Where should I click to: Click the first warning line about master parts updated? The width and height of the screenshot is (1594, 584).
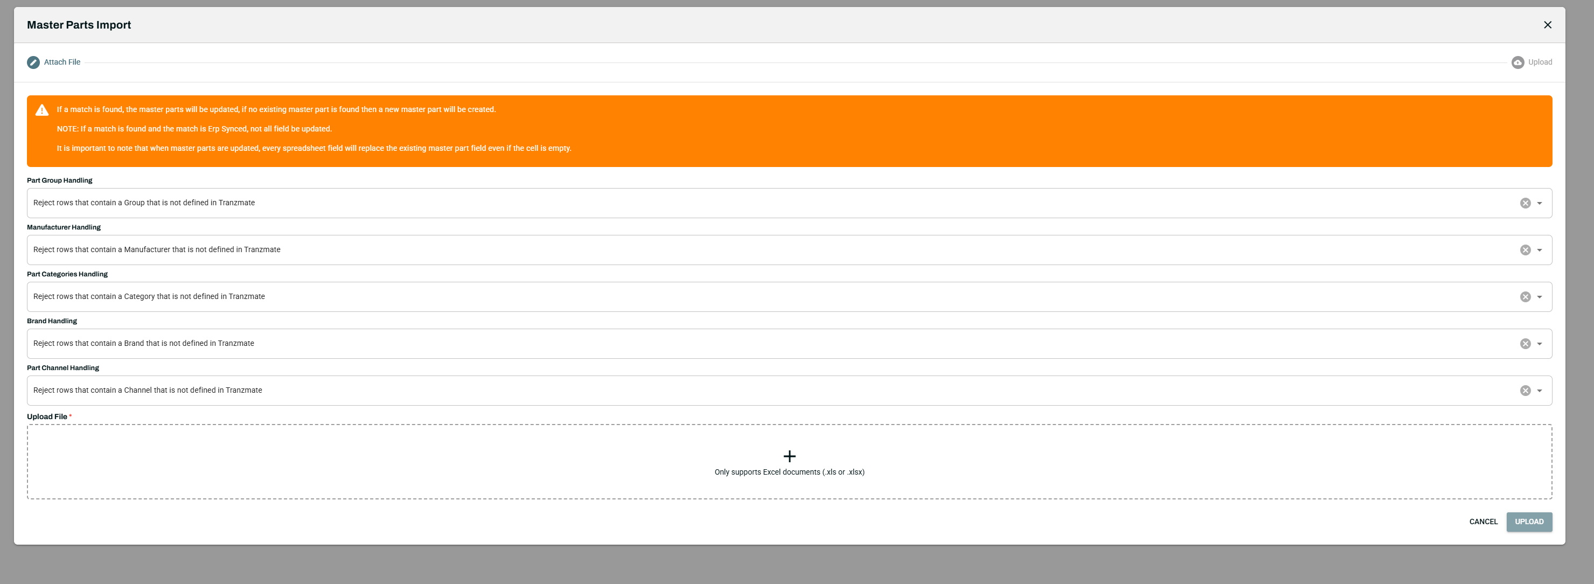276,109
